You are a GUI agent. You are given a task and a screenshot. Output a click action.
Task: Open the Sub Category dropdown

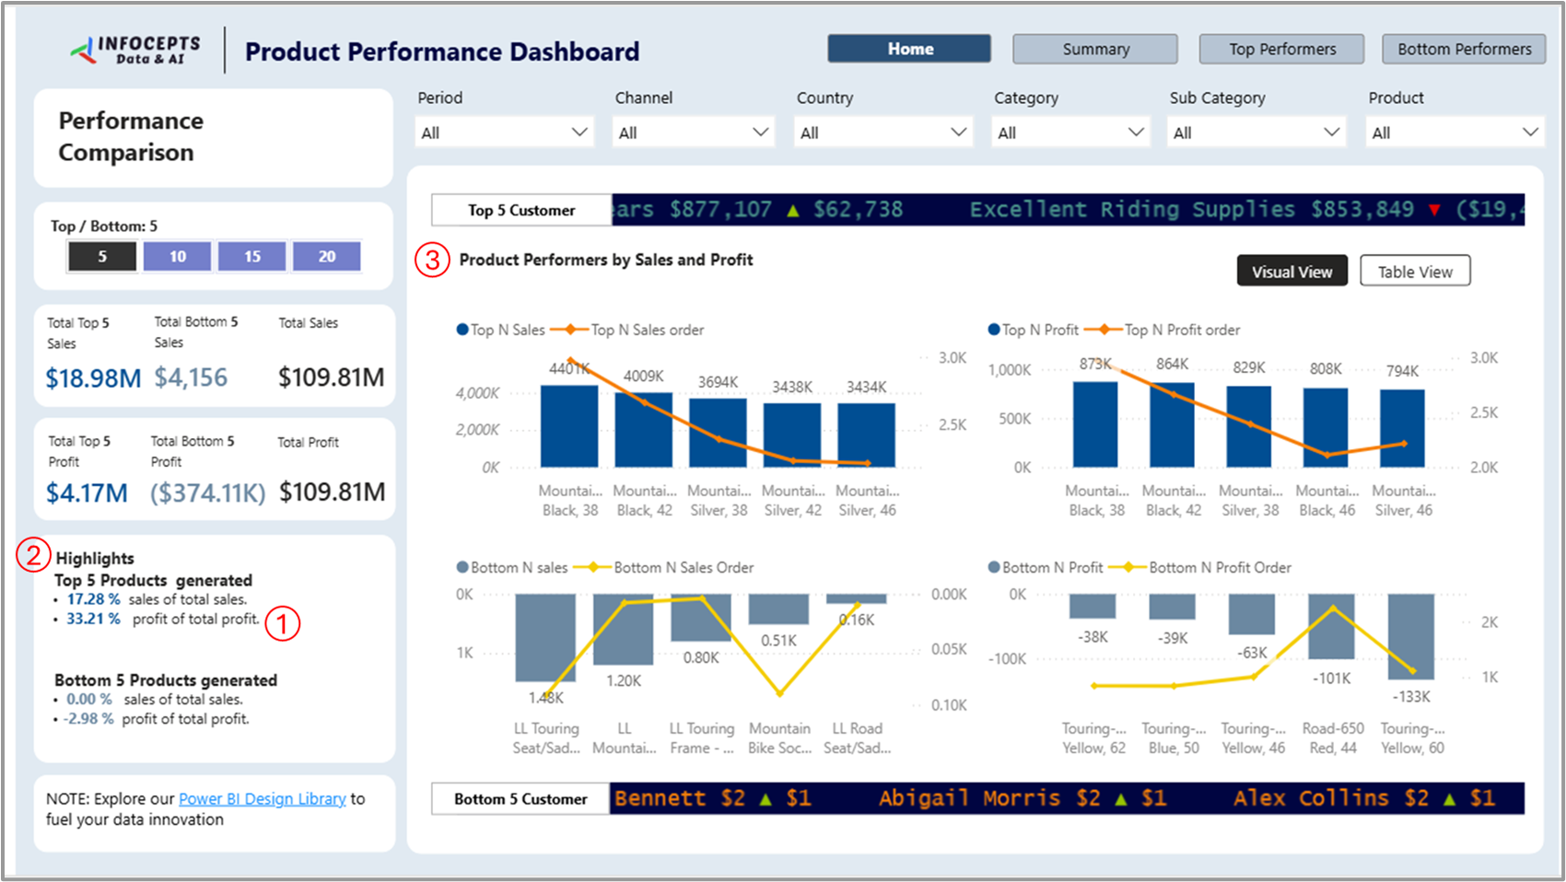(1256, 133)
